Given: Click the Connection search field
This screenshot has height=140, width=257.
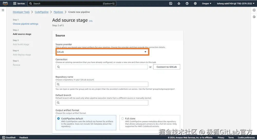Looking at the screenshot, I should point(102,67).
